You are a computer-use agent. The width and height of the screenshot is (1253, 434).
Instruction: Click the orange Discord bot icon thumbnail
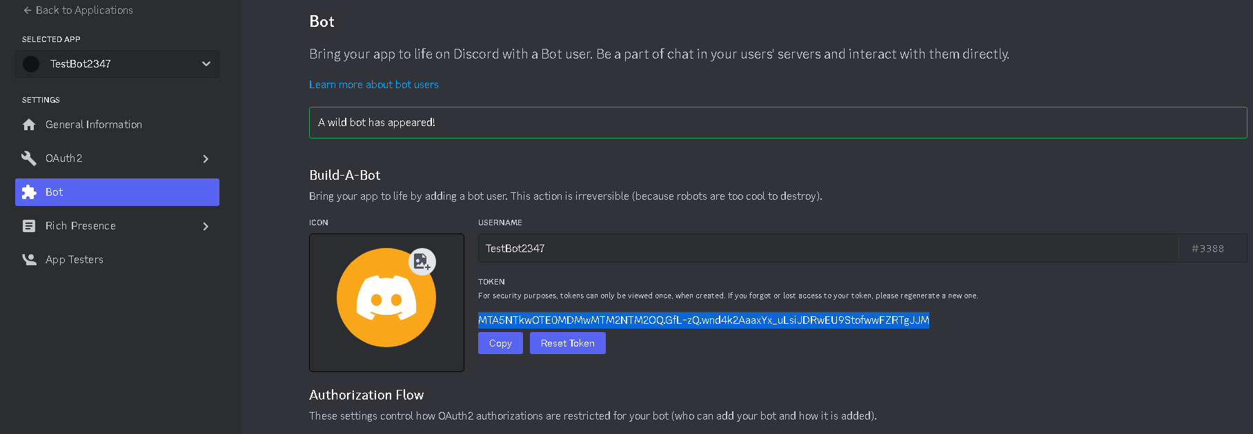[386, 298]
